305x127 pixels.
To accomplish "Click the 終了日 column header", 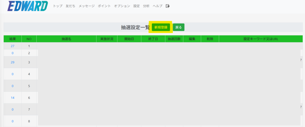I will [x=153, y=39].
